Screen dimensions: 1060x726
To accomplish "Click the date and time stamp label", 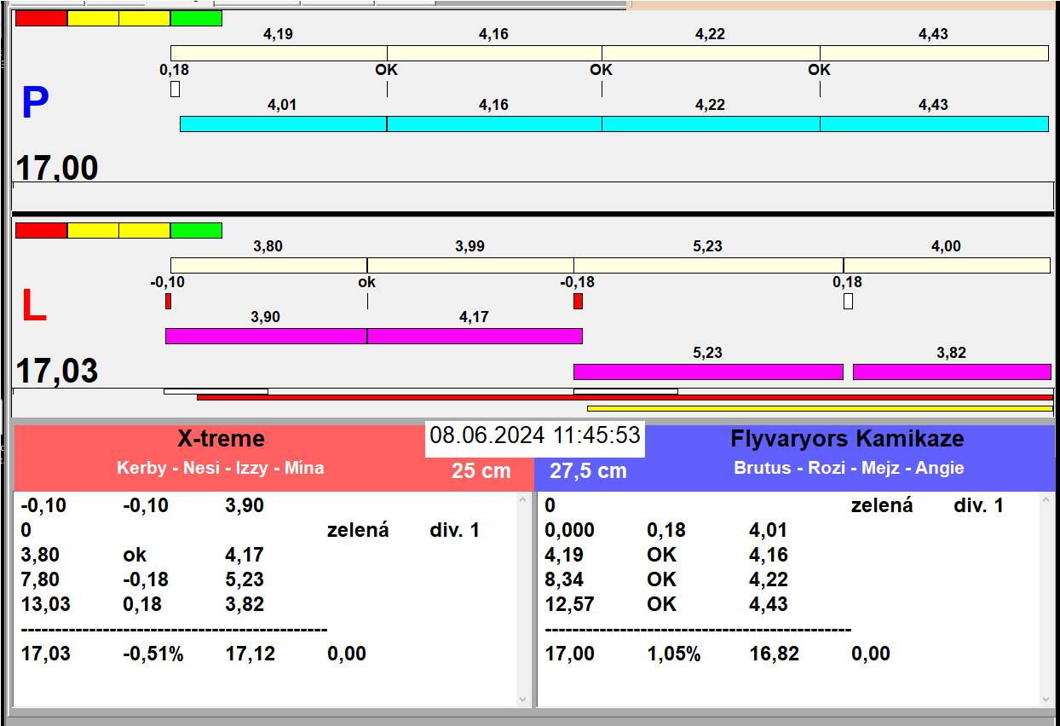I will pyautogui.click(x=534, y=435).
